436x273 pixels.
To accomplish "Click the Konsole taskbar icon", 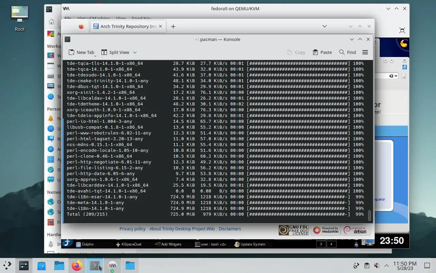I will [x=95, y=265].
